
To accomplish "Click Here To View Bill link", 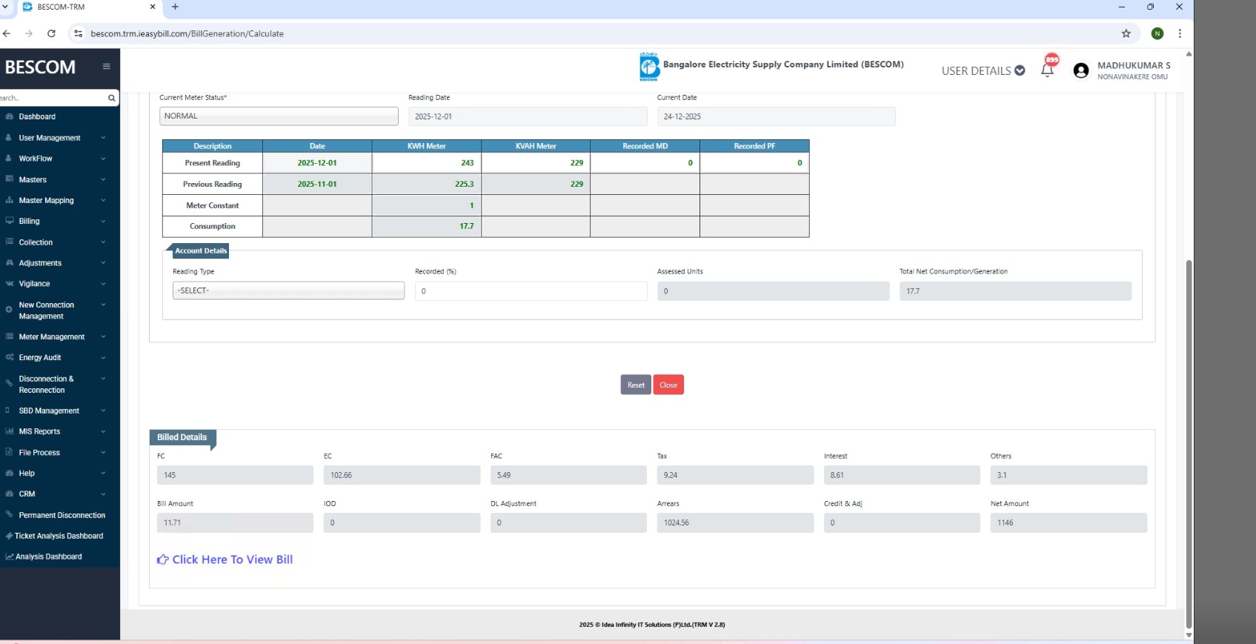I will pyautogui.click(x=231, y=560).
